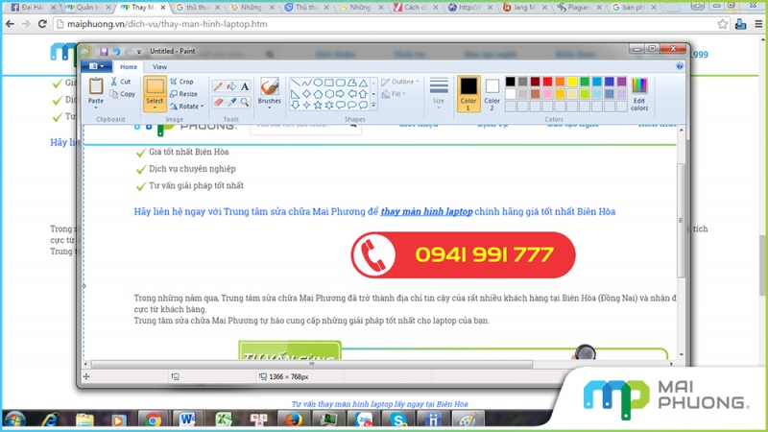Open Paint Help with the question mark icon
The height and width of the screenshot is (432, 768).
(x=680, y=66)
